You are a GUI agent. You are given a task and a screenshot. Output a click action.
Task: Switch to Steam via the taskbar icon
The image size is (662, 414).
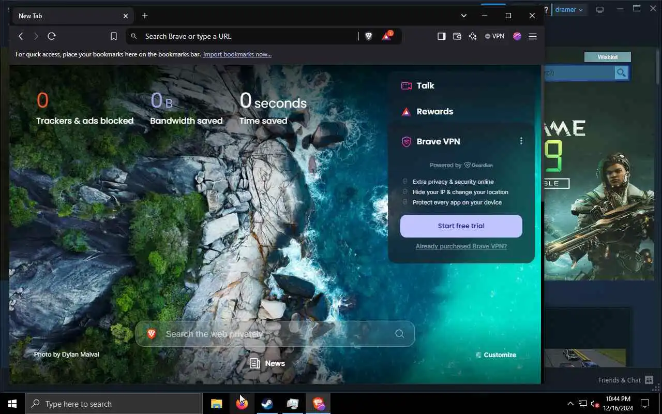click(x=267, y=404)
